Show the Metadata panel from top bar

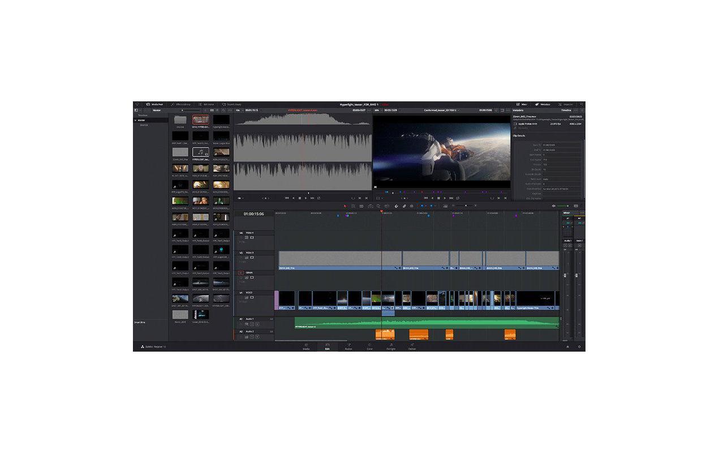[x=543, y=104]
